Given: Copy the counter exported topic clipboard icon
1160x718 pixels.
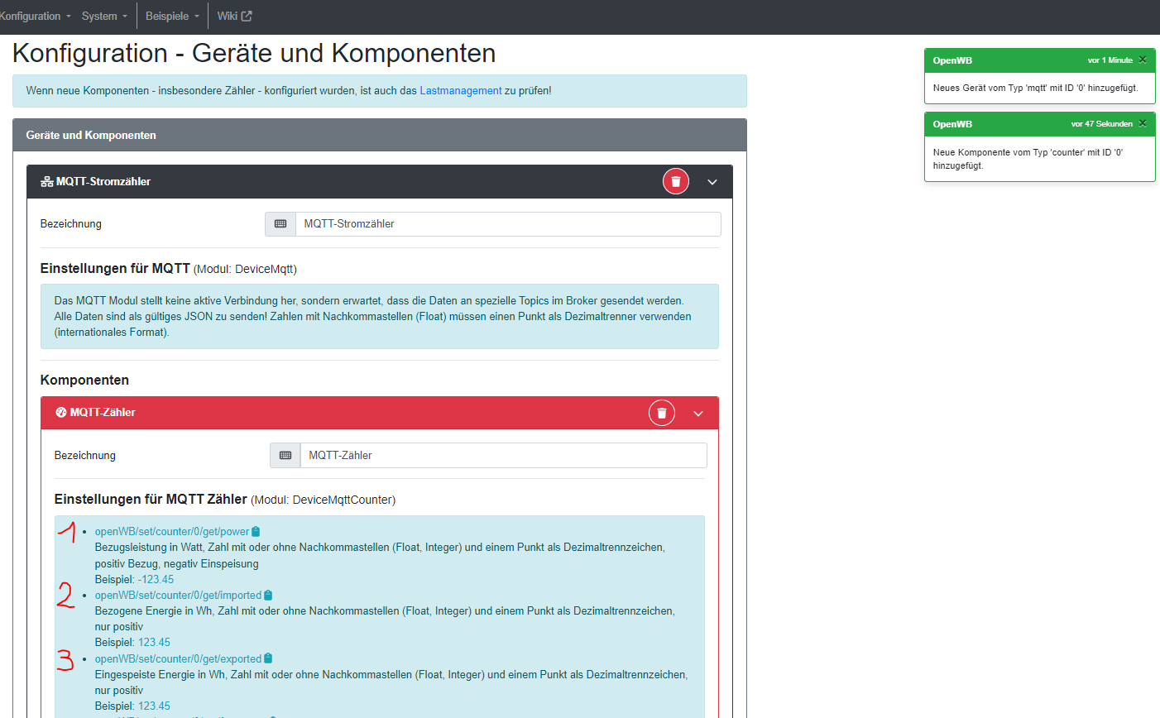Looking at the screenshot, I should [x=268, y=658].
